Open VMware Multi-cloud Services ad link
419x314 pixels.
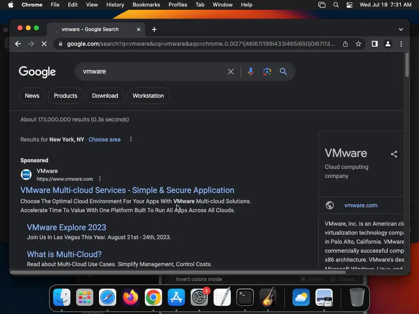tap(127, 190)
